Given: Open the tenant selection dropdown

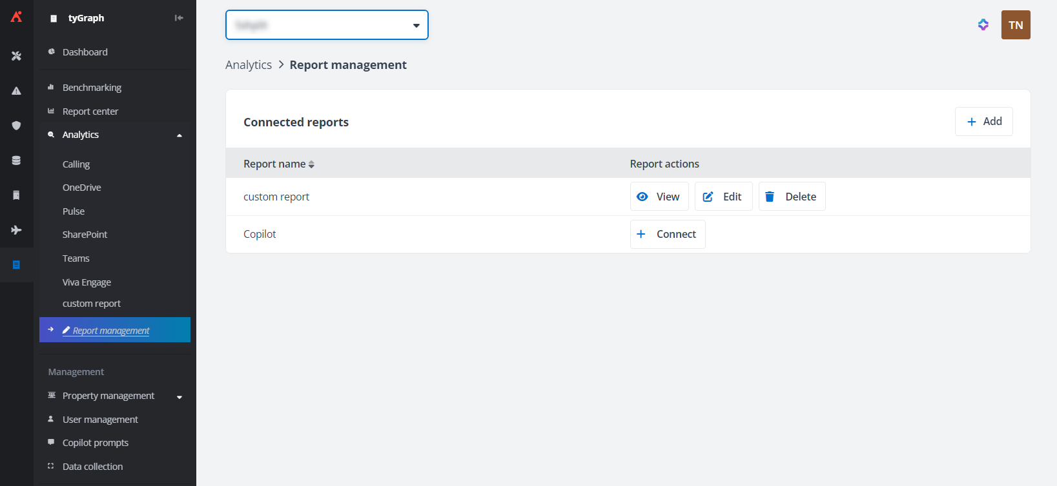Looking at the screenshot, I should (327, 25).
